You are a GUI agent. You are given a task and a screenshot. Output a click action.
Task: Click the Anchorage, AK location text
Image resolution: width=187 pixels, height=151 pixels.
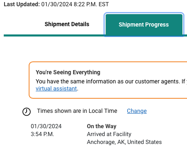[106, 142]
